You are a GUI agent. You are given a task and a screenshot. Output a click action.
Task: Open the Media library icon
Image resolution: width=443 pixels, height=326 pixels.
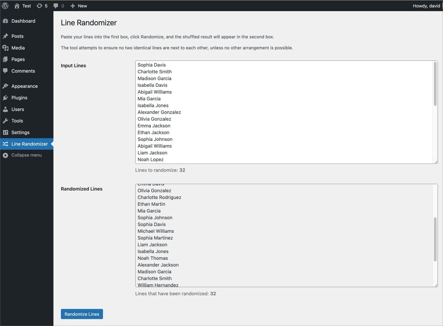[x=5, y=48]
